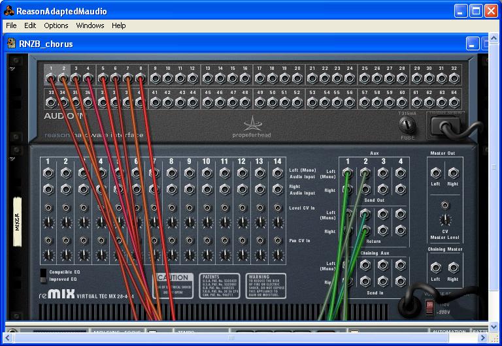Click vertical scrollbar up arrow
The image size is (502, 346).
coord(494,39)
